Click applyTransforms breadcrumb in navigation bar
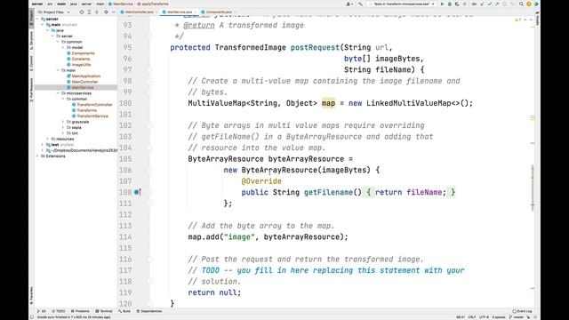The image size is (569, 320). click(153, 4)
